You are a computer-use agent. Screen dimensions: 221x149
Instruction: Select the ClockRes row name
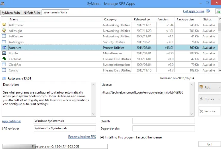15,65
